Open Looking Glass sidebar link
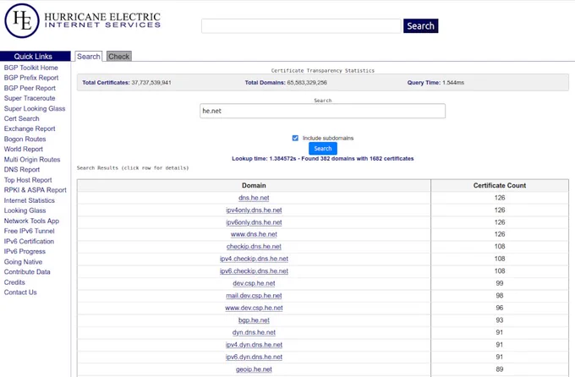This screenshot has width=575, height=377. [25, 210]
